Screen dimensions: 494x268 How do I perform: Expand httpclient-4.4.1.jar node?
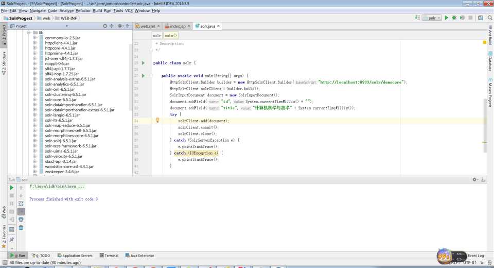(35, 43)
